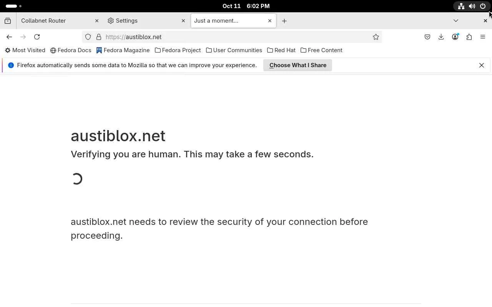Go back to previous page
This screenshot has height=307, width=492.
pyautogui.click(x=9, y=37)
